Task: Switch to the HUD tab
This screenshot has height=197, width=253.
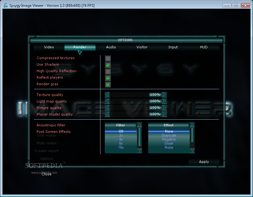Action: pos(204,47)
